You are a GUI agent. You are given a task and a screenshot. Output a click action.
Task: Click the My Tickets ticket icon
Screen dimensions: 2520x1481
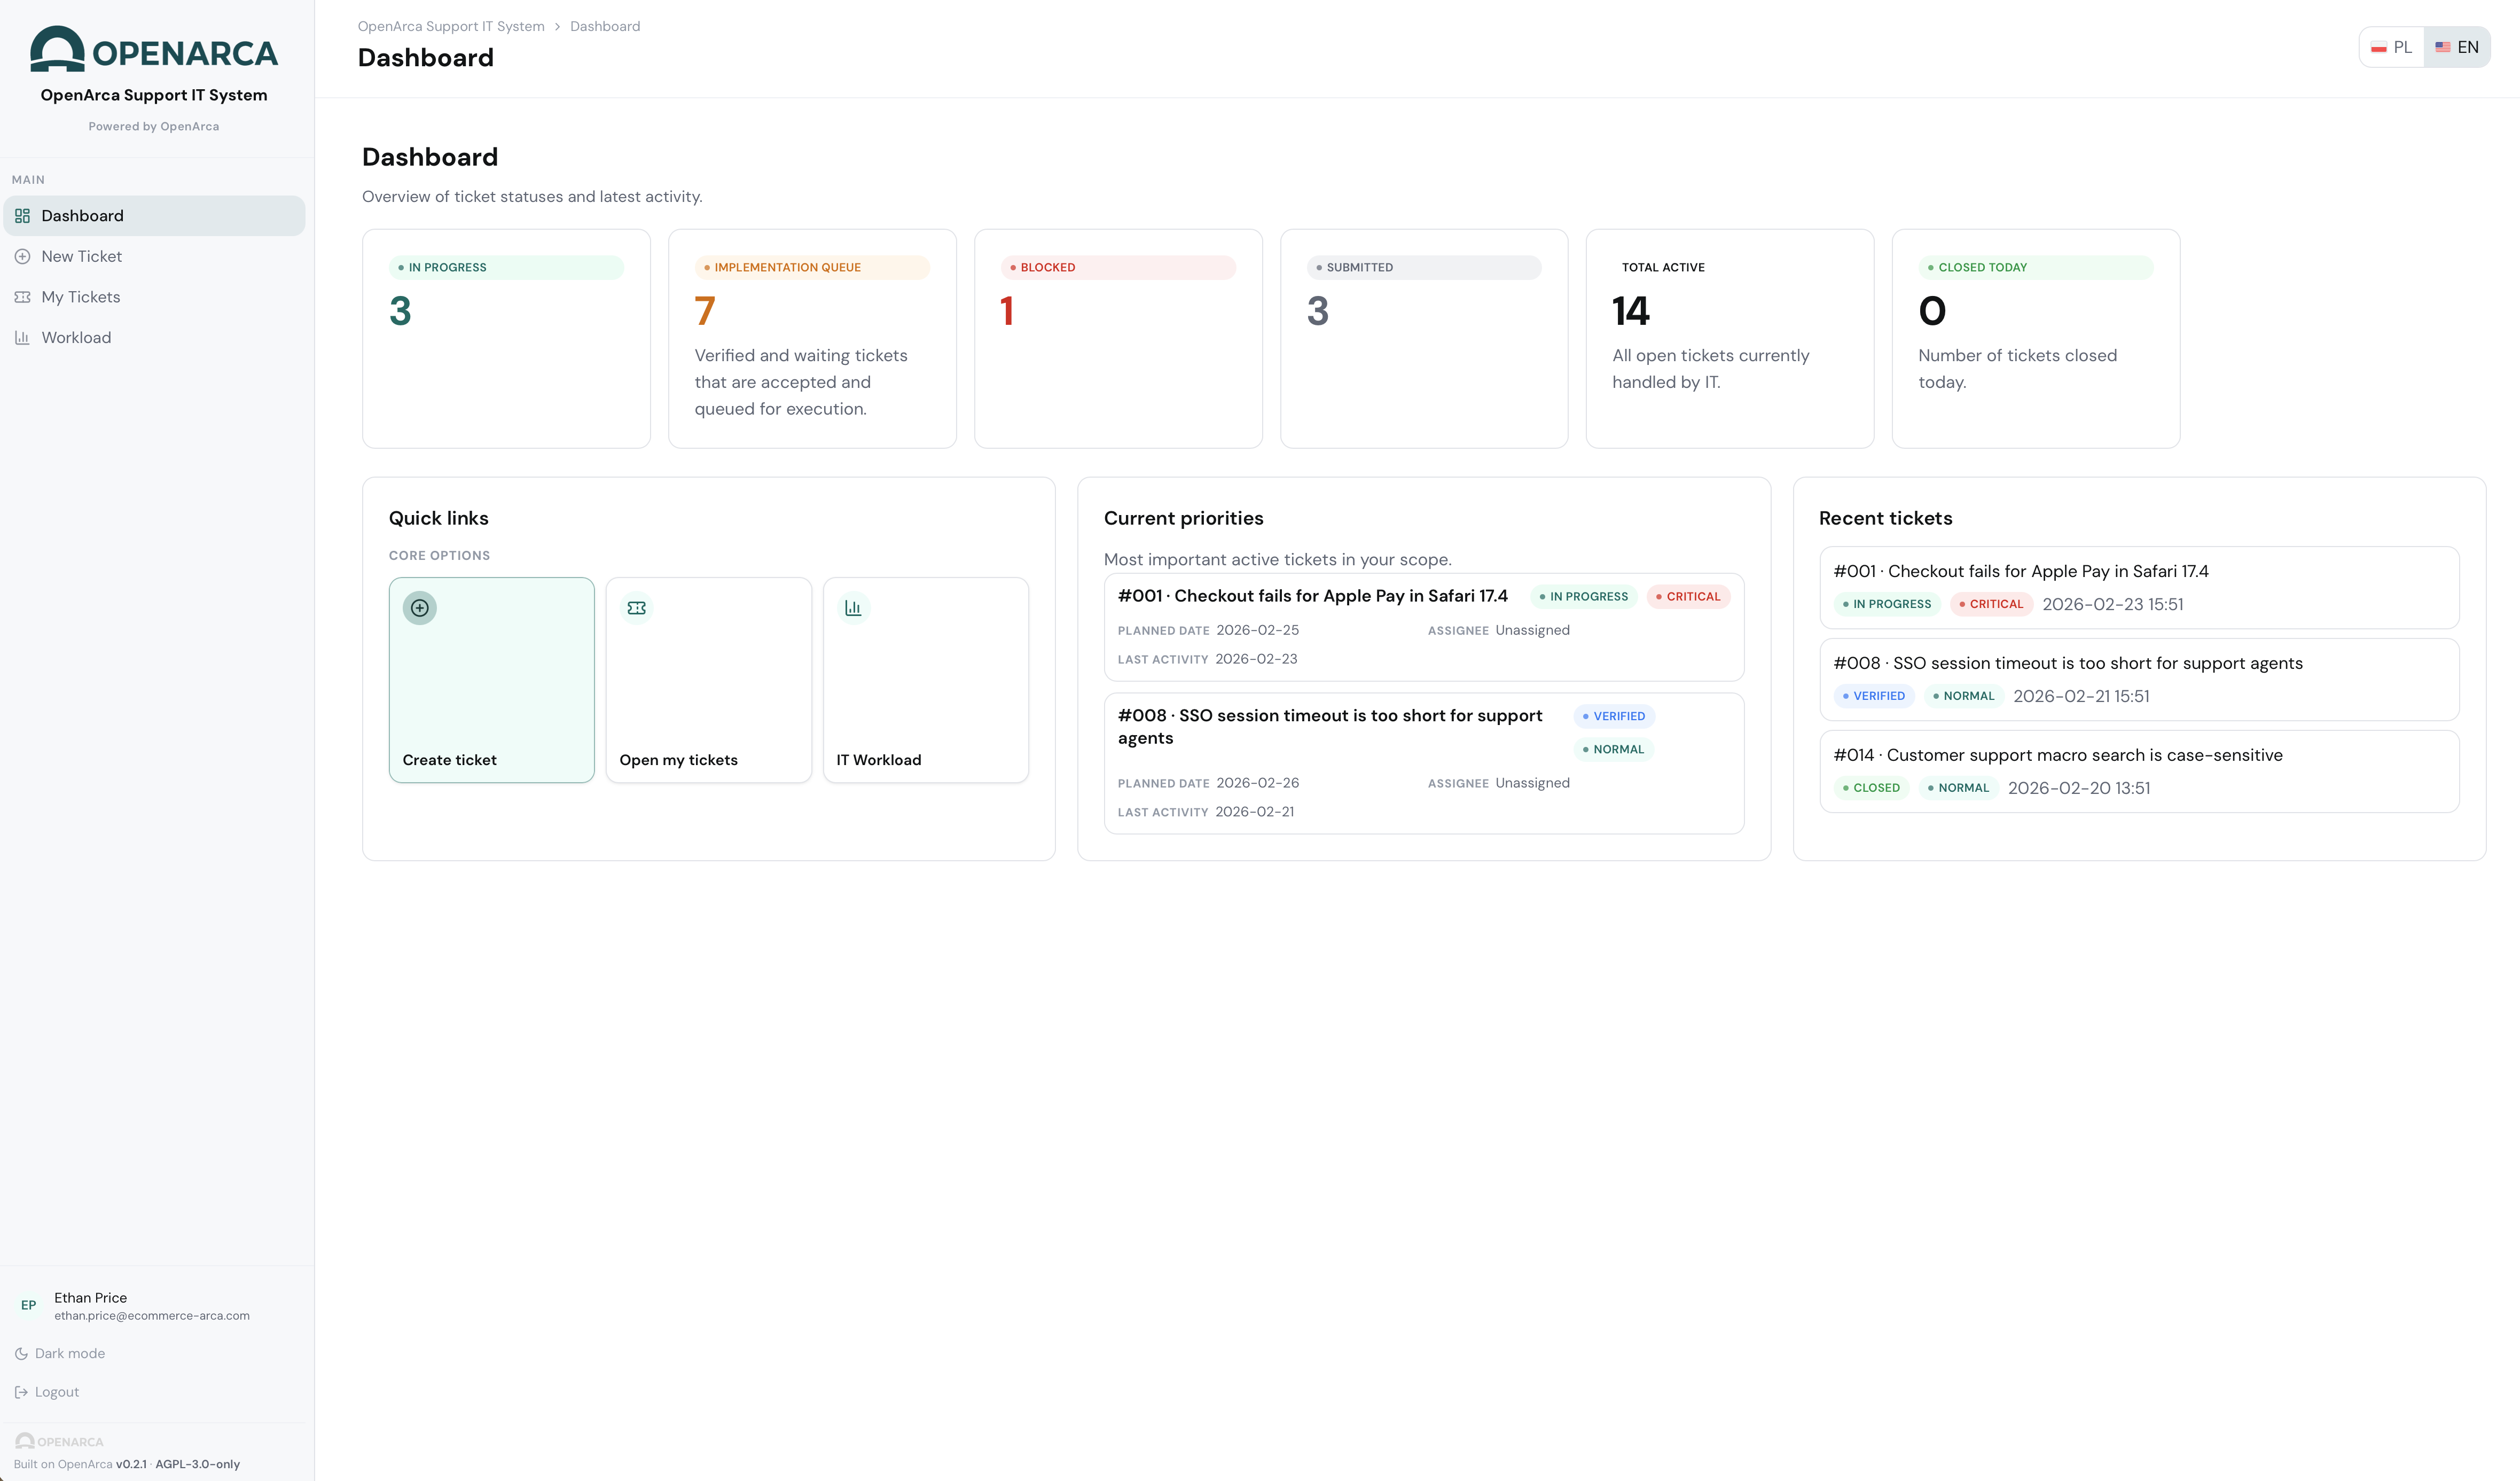pyautogui.click(x=23, y=296)
